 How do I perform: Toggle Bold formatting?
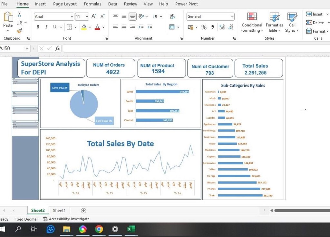tap(38, 27)
